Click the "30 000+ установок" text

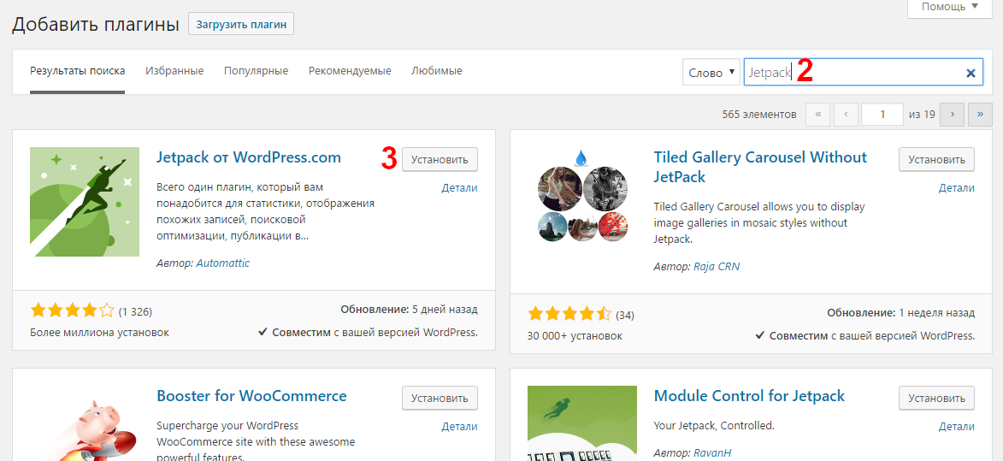pyautogui.click(x=575, y=335)
